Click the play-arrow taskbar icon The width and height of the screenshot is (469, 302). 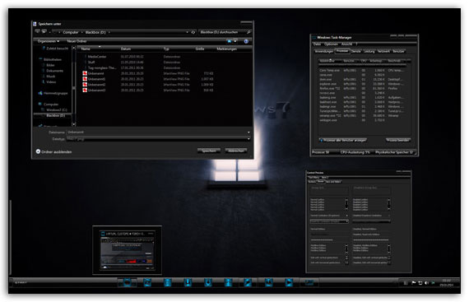[x=289, y=282]
